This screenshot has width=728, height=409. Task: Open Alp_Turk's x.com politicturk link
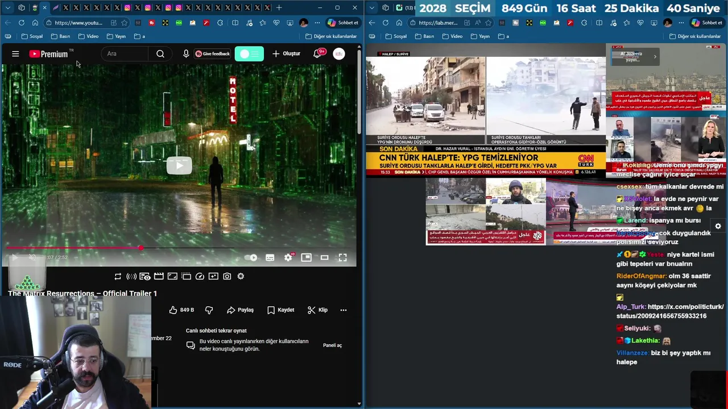pos(670,311)
